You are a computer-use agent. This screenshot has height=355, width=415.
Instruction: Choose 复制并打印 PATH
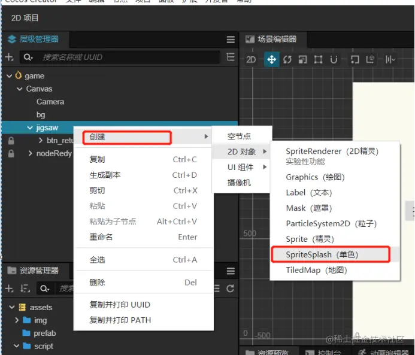[144, 320]
